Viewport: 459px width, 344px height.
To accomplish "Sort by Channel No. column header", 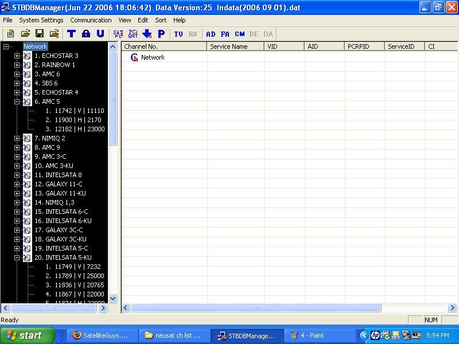I will pos(164,46).
